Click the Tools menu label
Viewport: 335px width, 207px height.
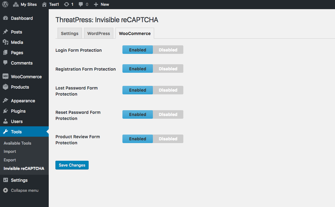tap(16, 132)
